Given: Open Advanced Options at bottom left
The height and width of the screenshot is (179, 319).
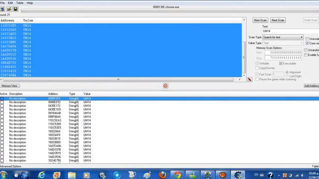Looking at the screenshot, I should pos(10,166).
